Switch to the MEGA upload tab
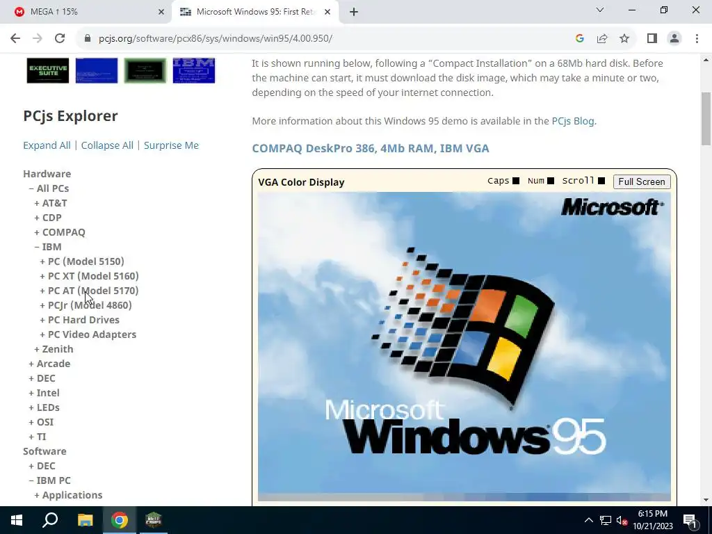The height and width of the screenshot is (534, 712). (x=86, y=12)
